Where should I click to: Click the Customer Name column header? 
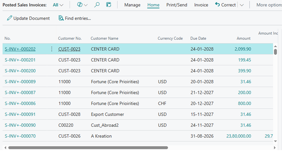coord(104,38)
